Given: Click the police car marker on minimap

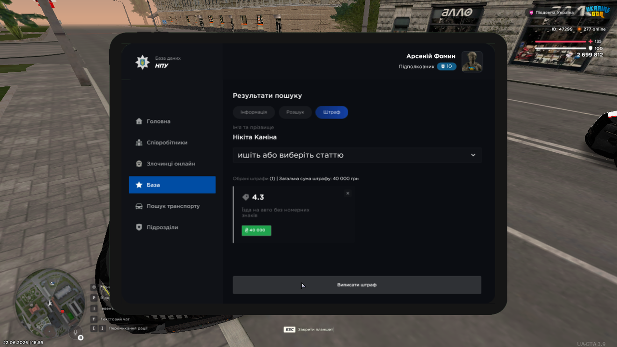Looking at the screenshot, I should click(52, 283).
